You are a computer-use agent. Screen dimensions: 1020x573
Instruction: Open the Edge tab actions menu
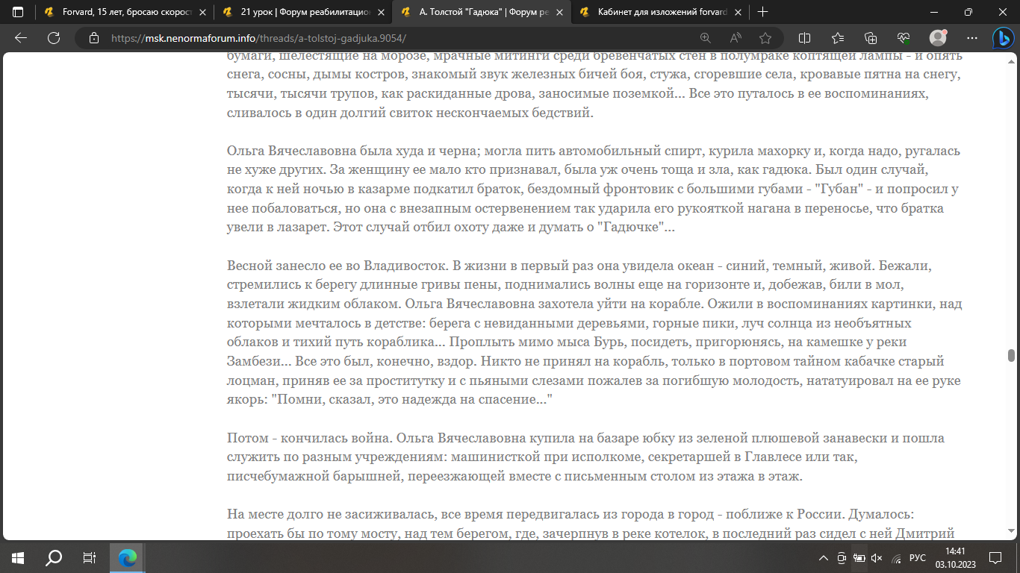coord(18,12)
